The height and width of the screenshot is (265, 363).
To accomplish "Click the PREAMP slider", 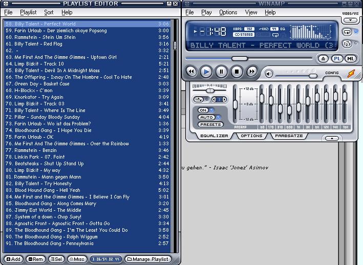I will (x=235, y=104).
